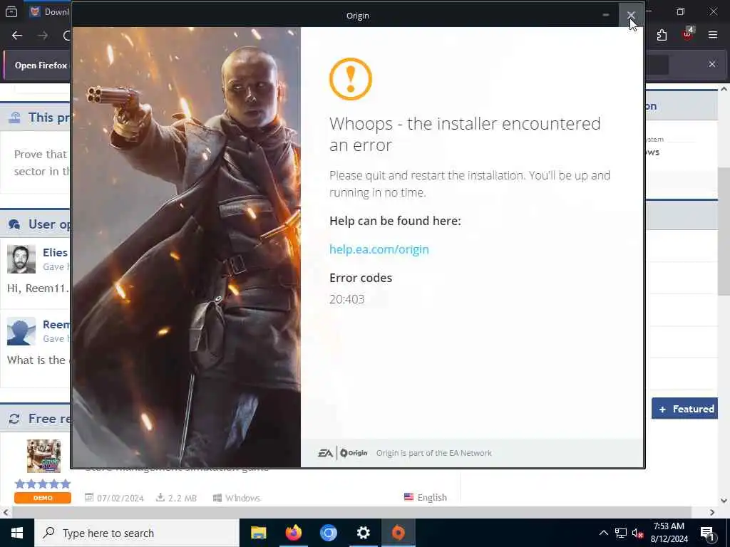This screenshot has height=547, width=730.
Task: Go forward in Firefox browser
Action: coord(42,36)
